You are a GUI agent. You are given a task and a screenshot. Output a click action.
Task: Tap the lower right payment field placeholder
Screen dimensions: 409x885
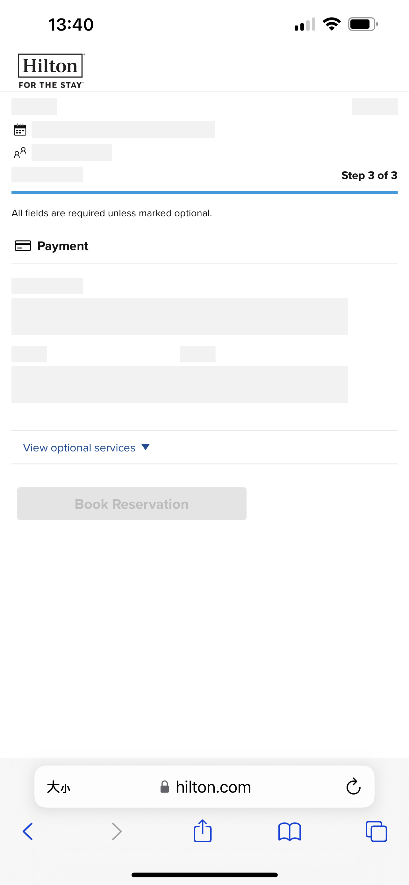264,385
